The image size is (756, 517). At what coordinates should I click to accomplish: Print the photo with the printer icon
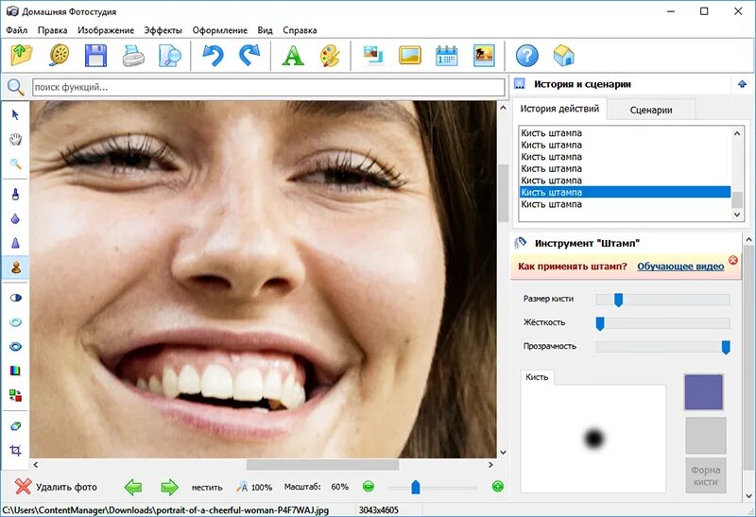click(x=133, y=56)
